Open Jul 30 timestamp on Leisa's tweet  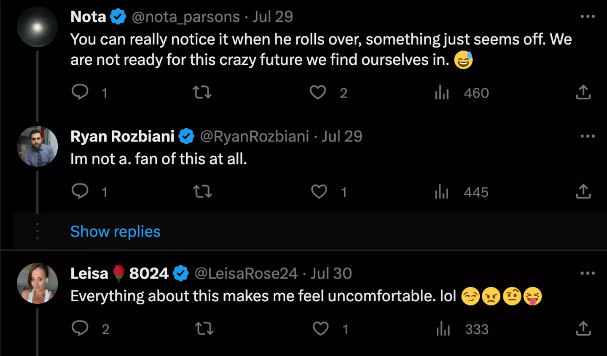[x=331, y=274]
